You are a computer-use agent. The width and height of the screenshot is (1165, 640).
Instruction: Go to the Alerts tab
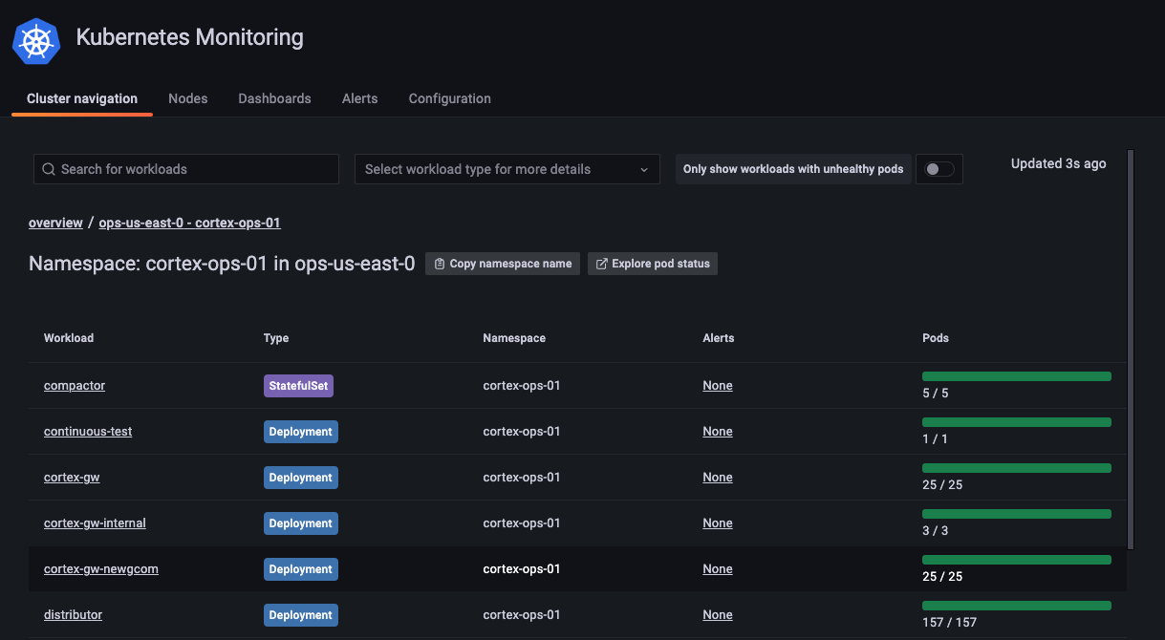click(x=359, y=98)
